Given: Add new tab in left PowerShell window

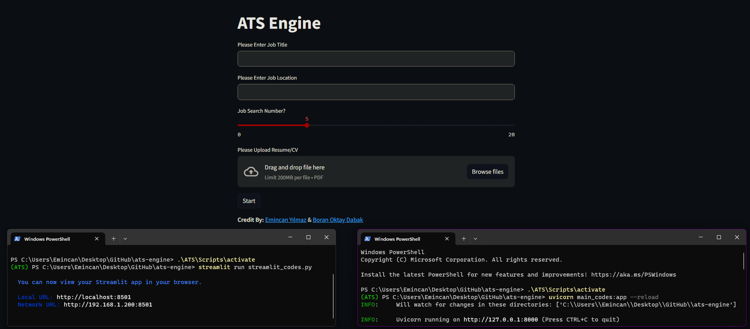Looking at the screenshot, I should coord(113,239).
